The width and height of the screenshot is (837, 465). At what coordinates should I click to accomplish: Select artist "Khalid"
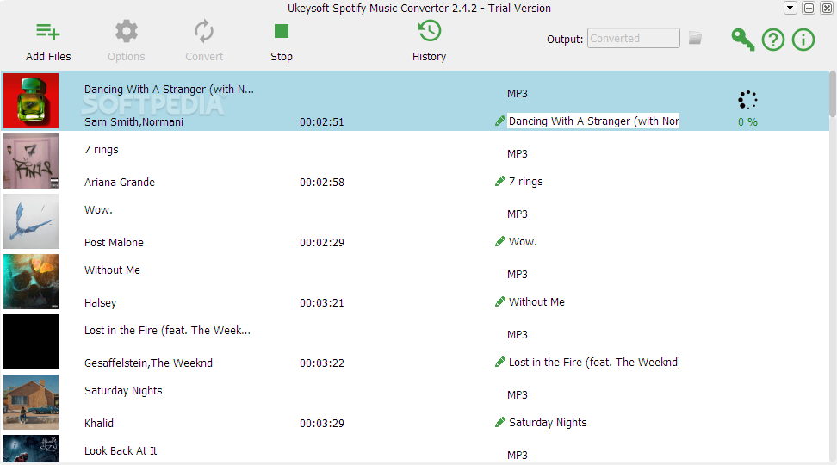[99, 424]
